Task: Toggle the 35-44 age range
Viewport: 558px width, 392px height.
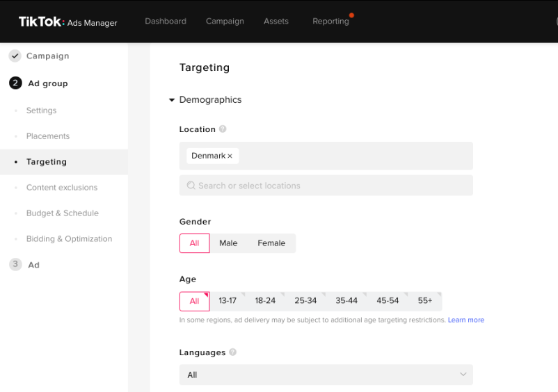Action: [x=346, y=301]
